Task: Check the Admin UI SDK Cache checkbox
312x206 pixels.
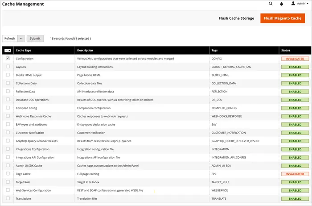Action: (8, 165)
